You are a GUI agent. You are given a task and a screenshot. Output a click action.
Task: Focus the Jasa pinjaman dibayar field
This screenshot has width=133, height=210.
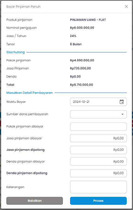98,138
